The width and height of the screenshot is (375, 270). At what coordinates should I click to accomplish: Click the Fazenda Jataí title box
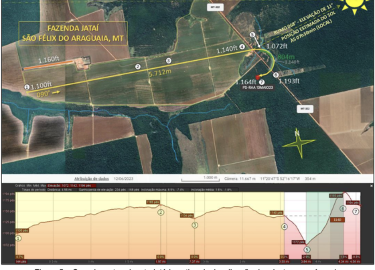click(x=73, y=33)
